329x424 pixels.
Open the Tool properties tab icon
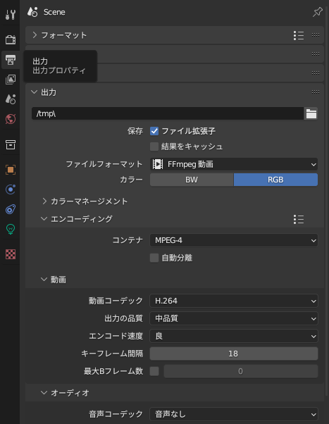click(11, 14)
